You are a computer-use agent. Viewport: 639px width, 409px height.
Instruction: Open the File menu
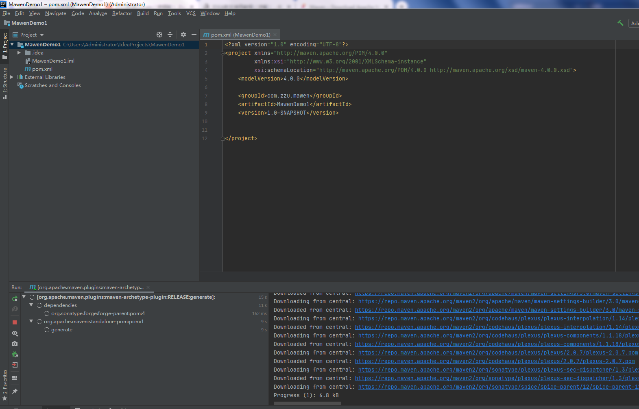6,13
